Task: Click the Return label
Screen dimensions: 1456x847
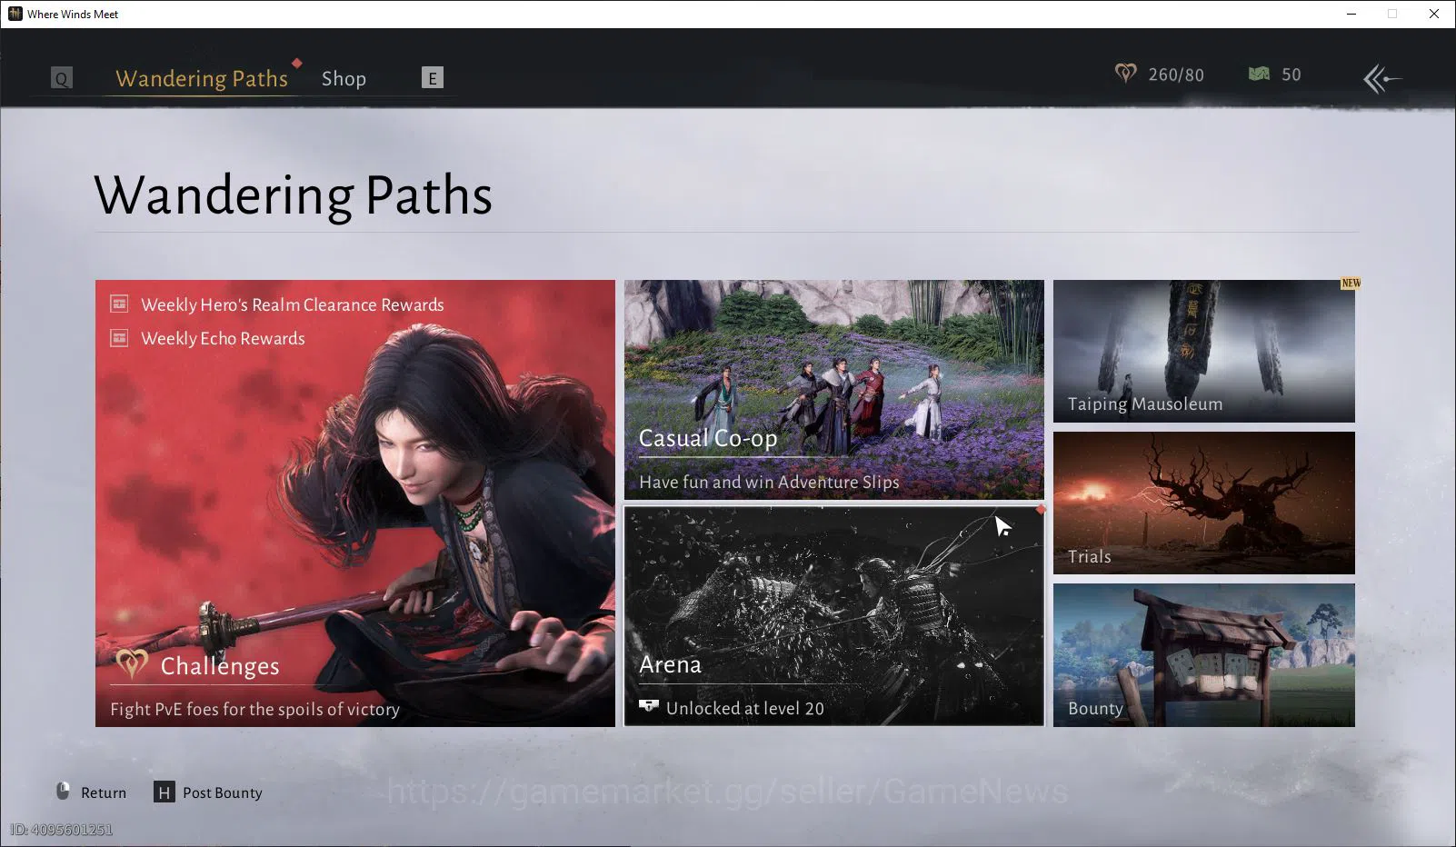Action: (x=104, y=792)
